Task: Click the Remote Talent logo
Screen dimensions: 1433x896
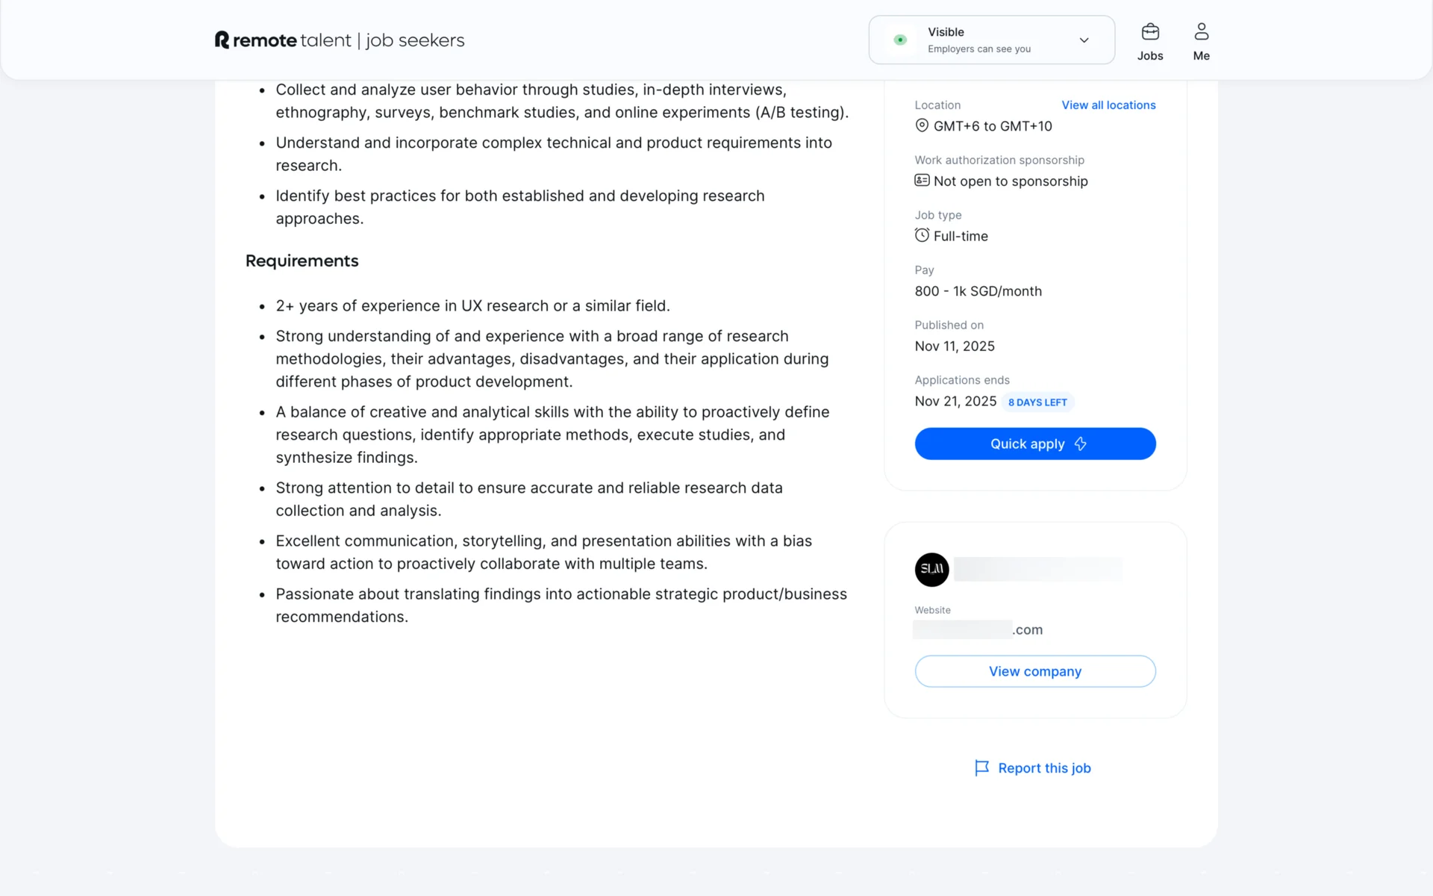Action: (x=339, y=40)
